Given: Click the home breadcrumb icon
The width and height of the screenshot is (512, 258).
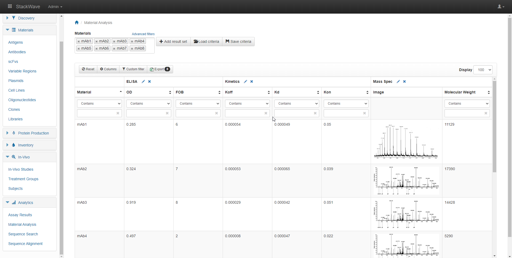Looking at the screenshot, I should coord(77,23).
